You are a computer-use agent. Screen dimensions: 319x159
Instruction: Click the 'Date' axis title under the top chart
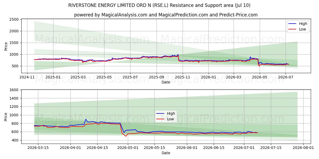166,82
